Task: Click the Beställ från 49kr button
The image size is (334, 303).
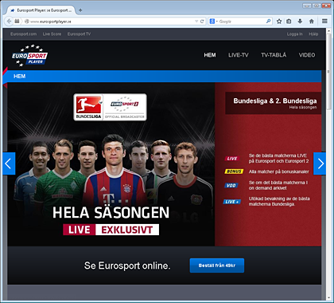Action: pos(217,266)
